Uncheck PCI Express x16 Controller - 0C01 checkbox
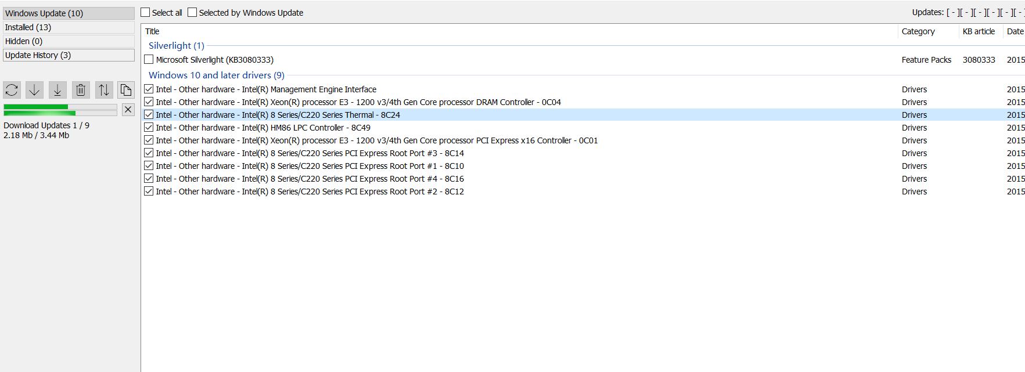Image resolution: width=1025 pixels, height=372 pixels. pyautogui.click(x=149, y=140)
